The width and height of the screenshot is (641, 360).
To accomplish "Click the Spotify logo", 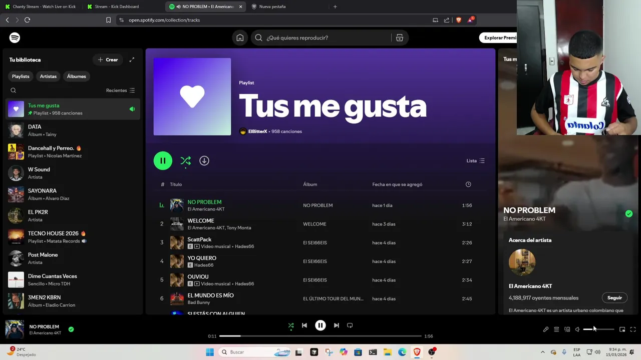I will pos(15,37).
